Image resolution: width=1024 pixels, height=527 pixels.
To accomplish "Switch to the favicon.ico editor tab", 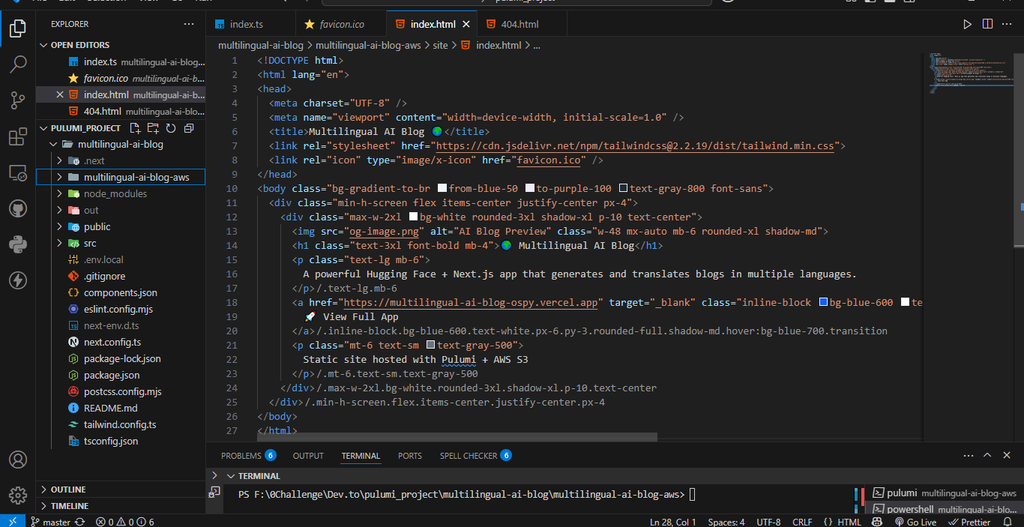I will [341, 24].
